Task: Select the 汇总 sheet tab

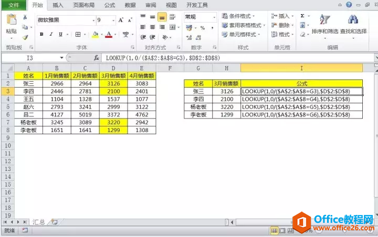Action: click(x=38, y=222)
